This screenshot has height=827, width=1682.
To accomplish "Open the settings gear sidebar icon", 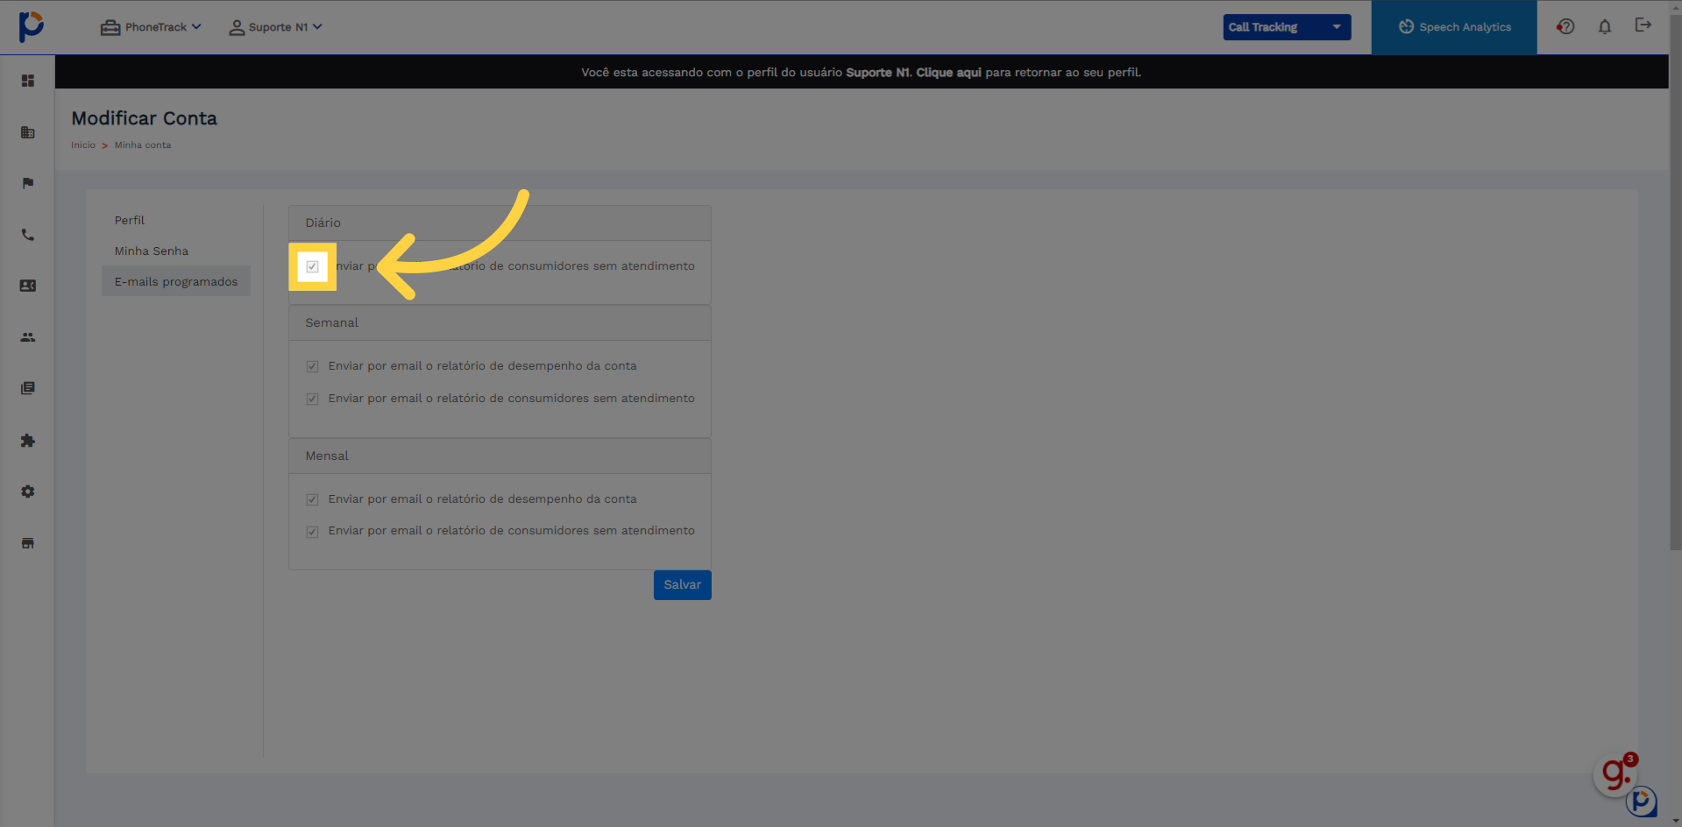I will pos(28,491).
